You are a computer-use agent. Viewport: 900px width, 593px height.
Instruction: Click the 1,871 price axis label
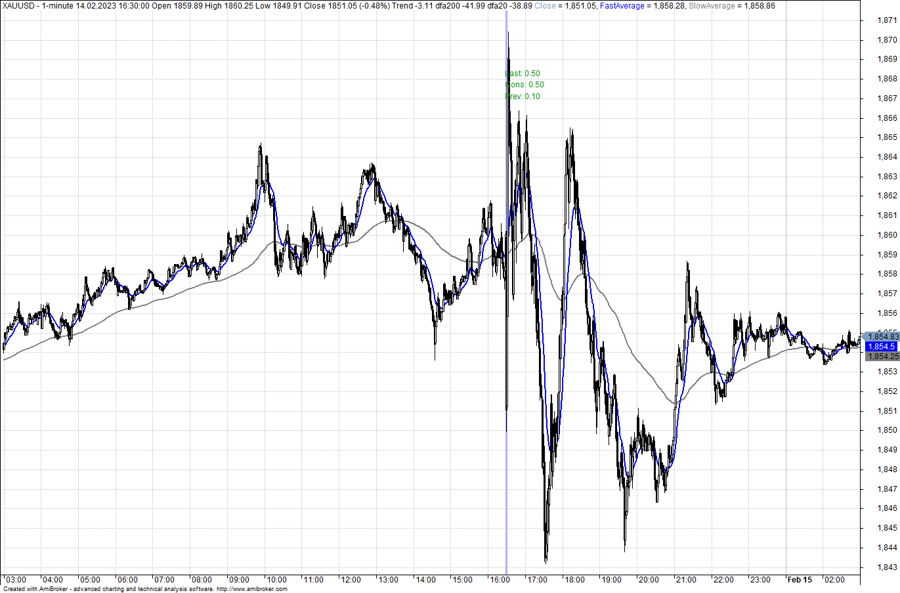[888, 20]
